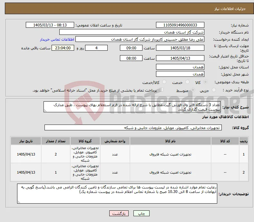The width and height of the screenshot is (254, 222).
Task: Select the خدمت radio button
Action: click(187, 82)
